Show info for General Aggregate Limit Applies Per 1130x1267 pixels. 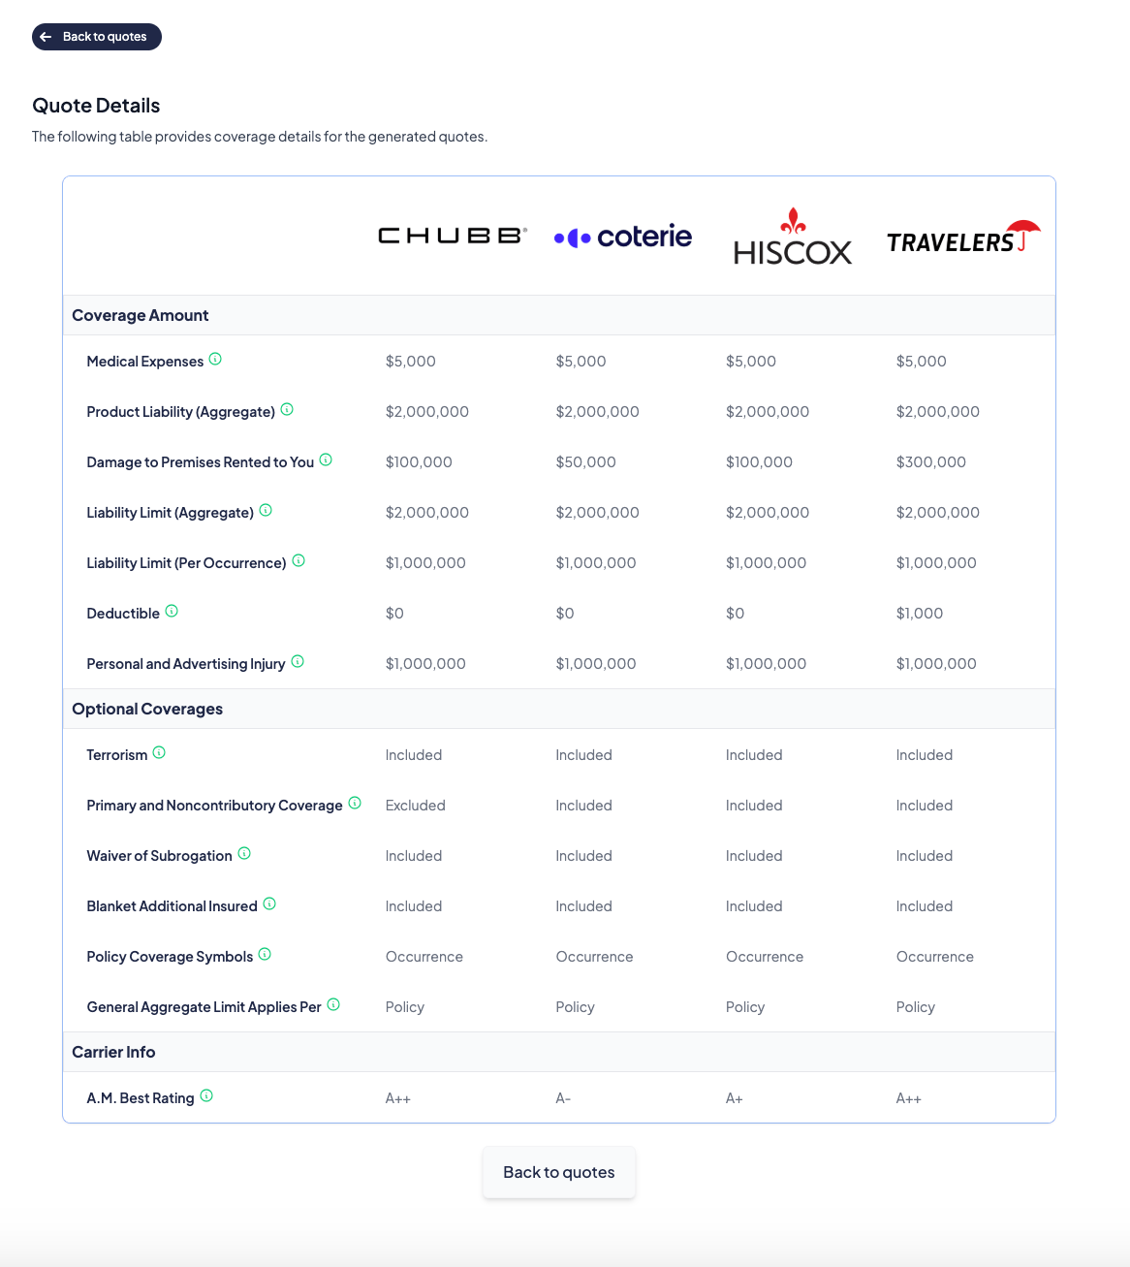333,1005
